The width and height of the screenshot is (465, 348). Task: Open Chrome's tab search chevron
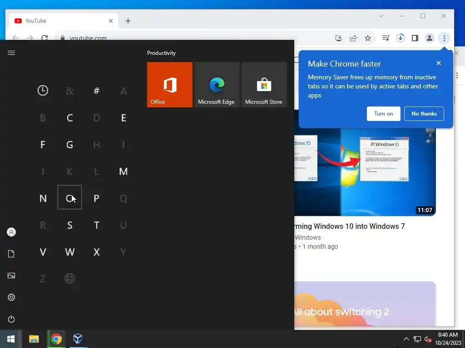click(381, 16)
